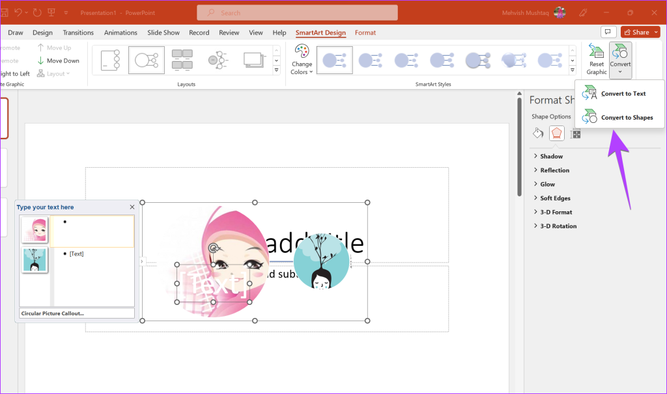Go to the Review tab
Screen dimensions: 667x394
pyautogui.click(x=229, y=33)
